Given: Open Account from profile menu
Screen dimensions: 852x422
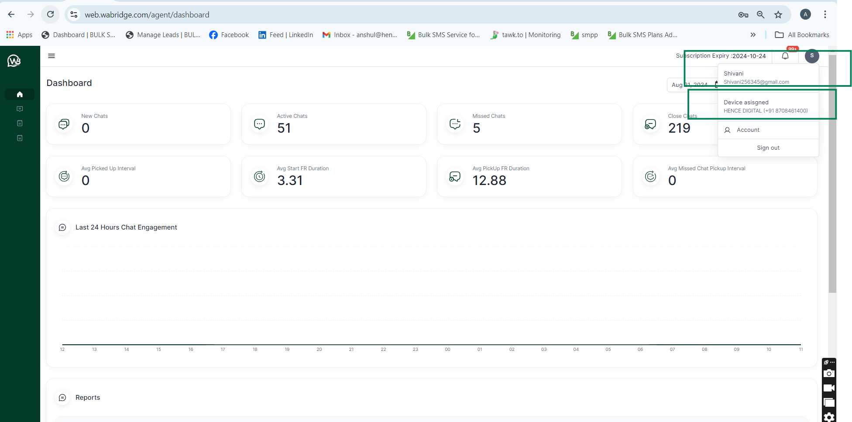Looking at the screenshot, I should (768, 130).
